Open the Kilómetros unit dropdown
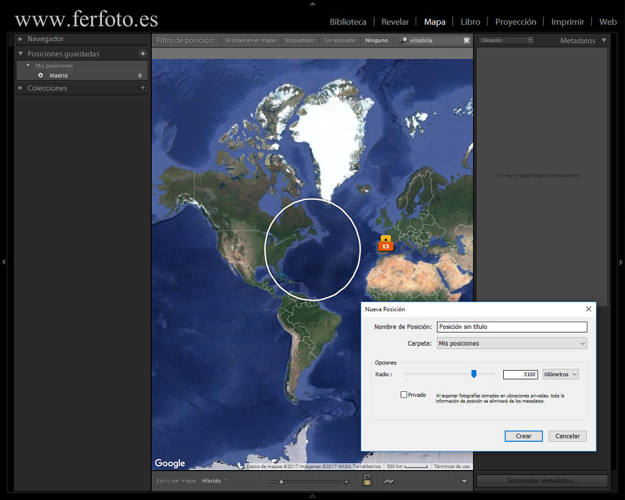 [560, 374]
